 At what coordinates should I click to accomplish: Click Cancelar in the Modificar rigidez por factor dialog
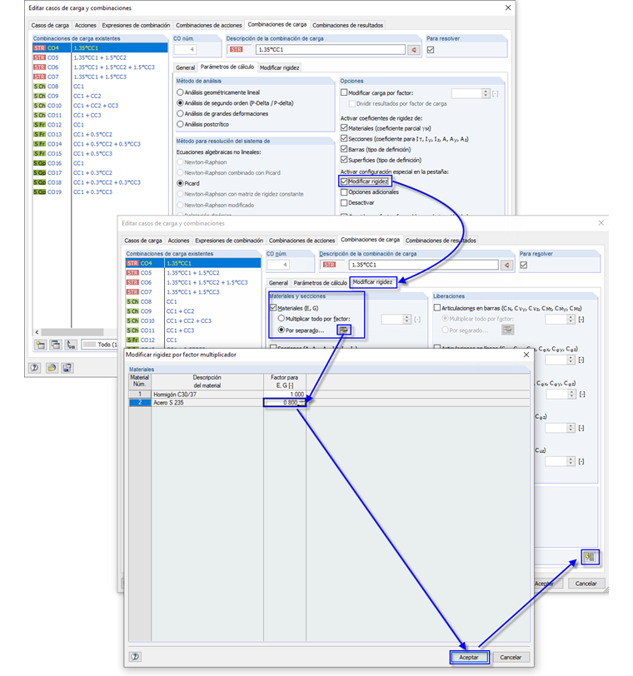(x=511, y=657)
